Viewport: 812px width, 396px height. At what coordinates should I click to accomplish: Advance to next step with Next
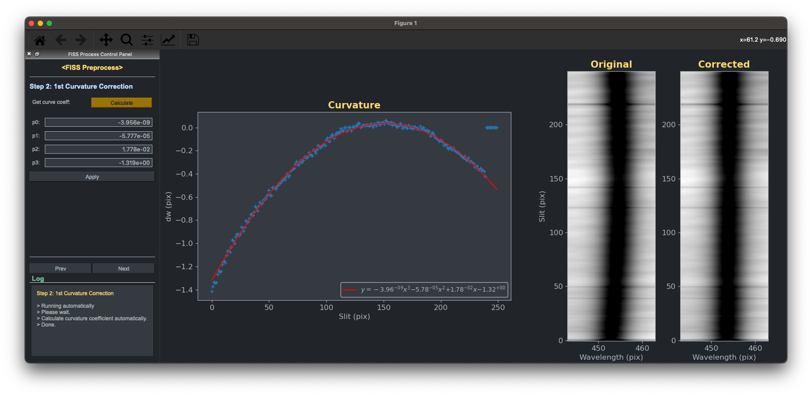pyautogui.click(x=124, y=268)
